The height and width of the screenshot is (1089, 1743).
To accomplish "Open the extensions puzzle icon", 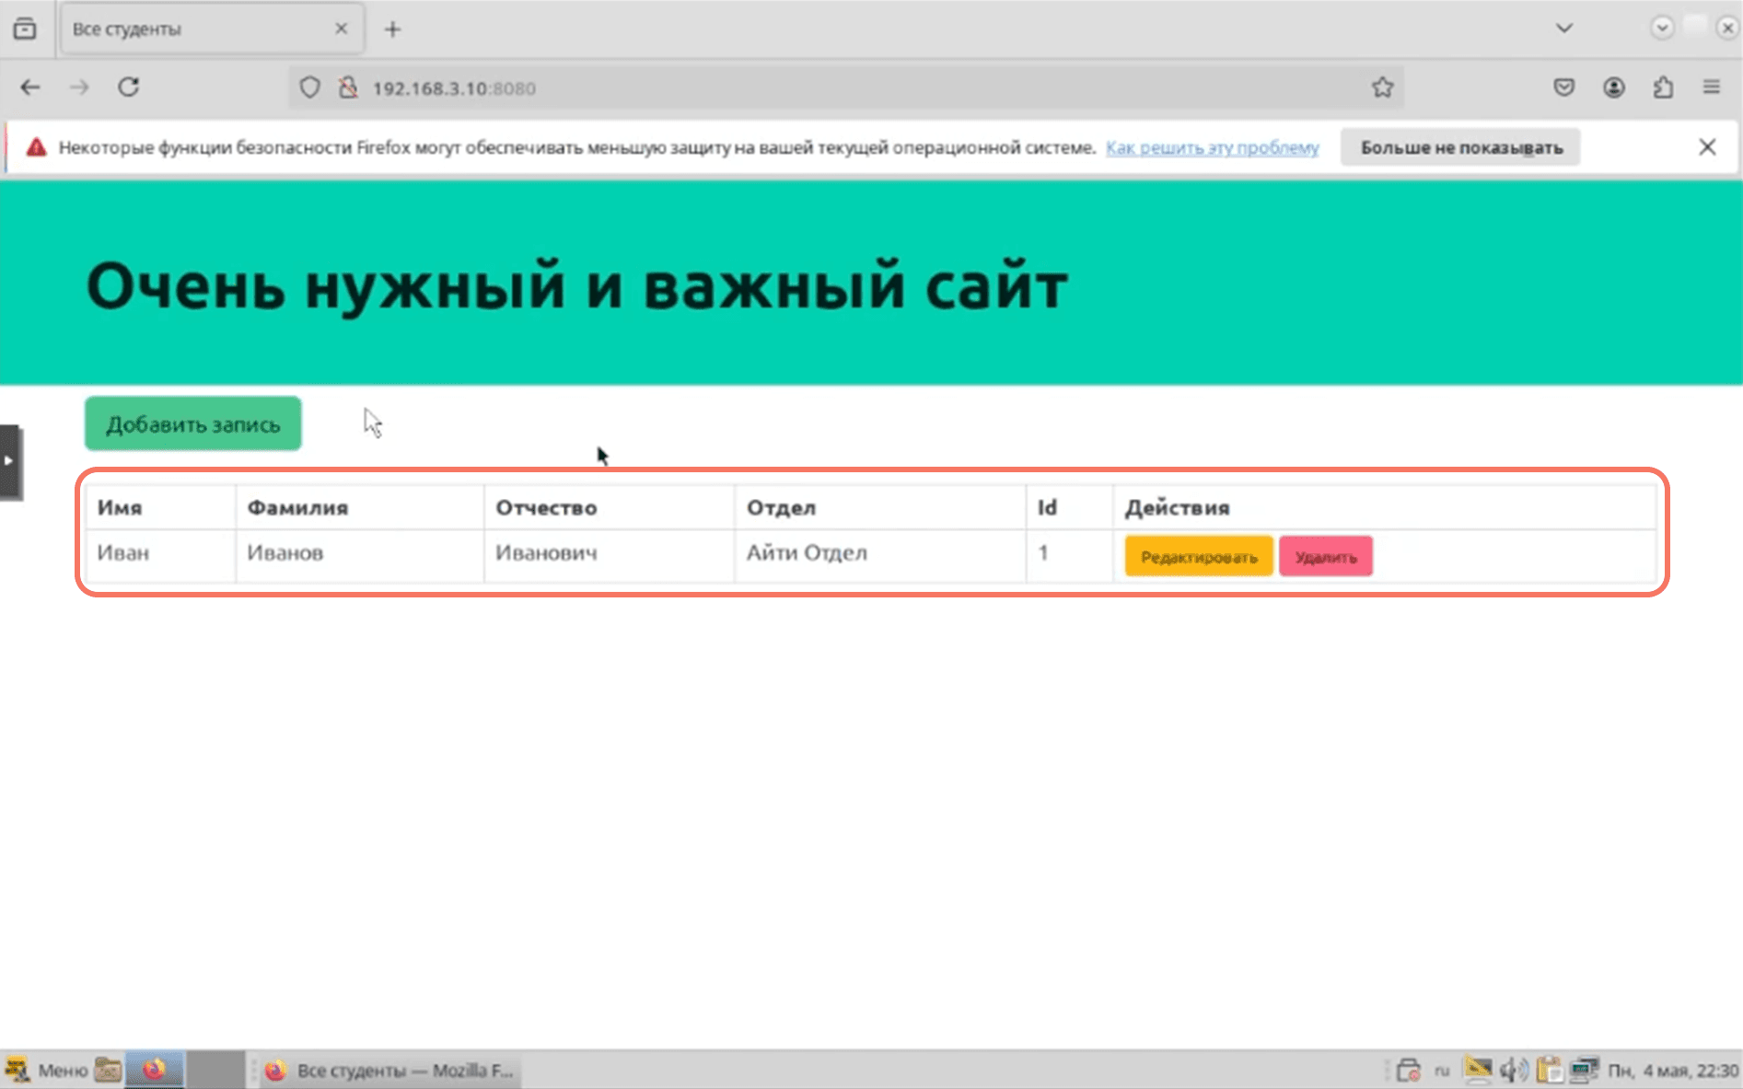I will pyautogui.click(x=1663, y=87).
